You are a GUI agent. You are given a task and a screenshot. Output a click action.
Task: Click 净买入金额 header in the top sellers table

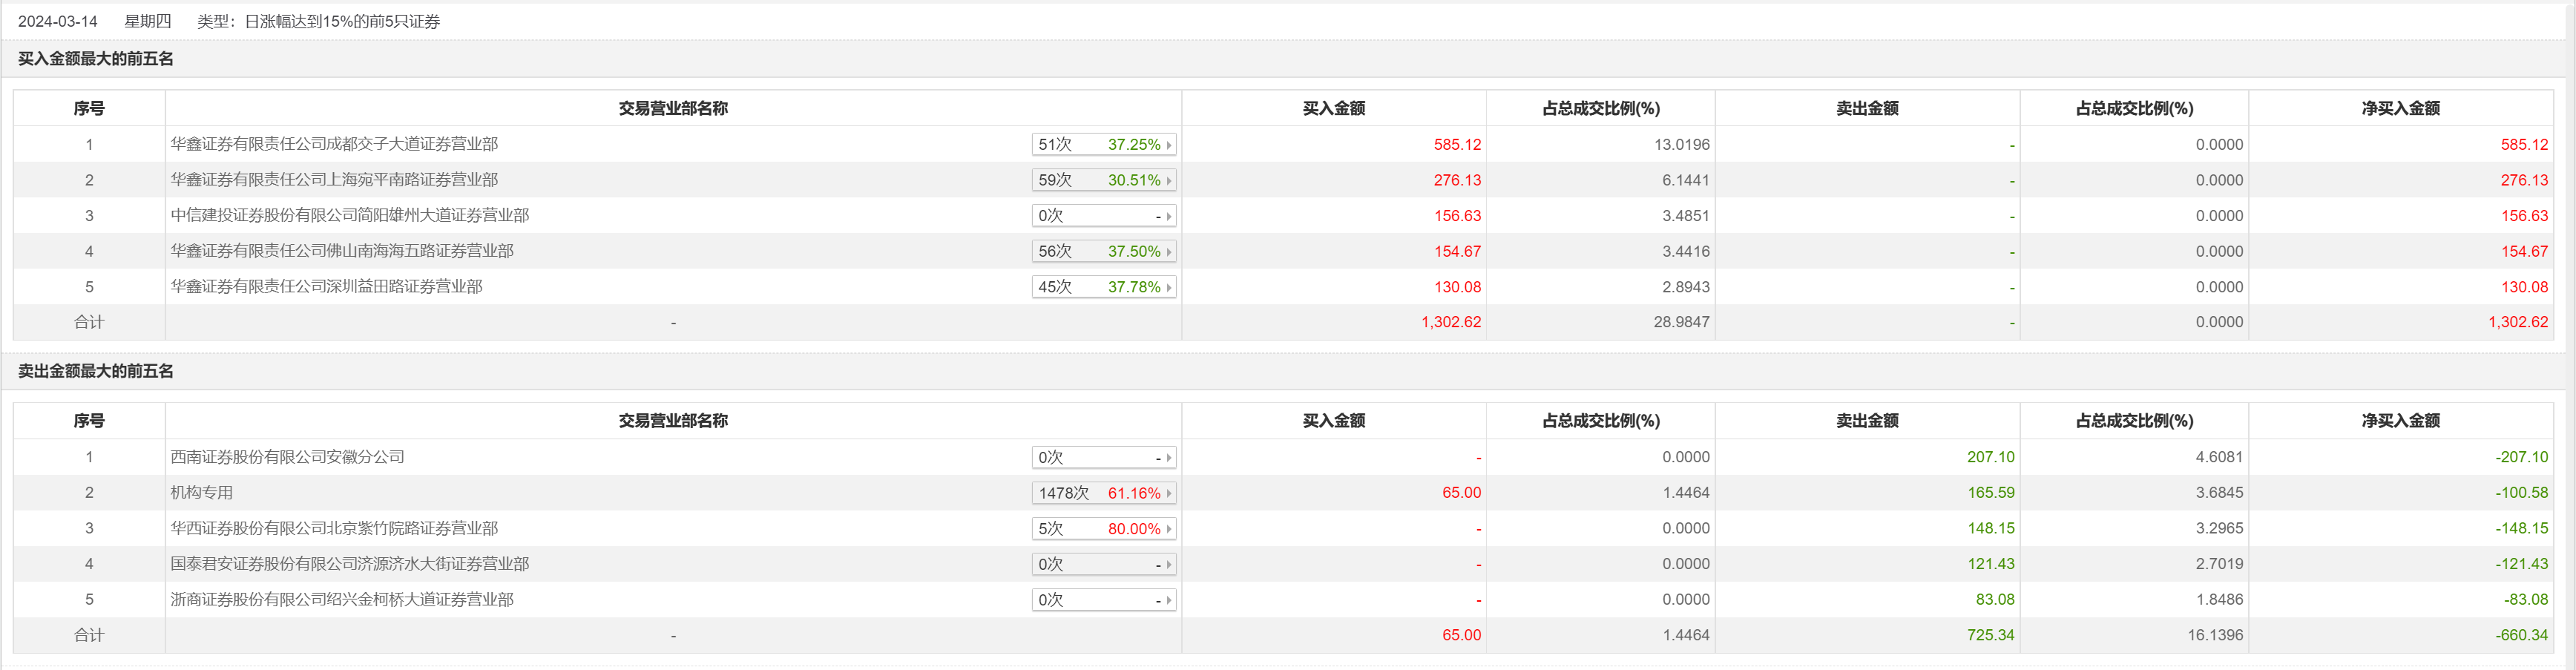pos(2400,421)
